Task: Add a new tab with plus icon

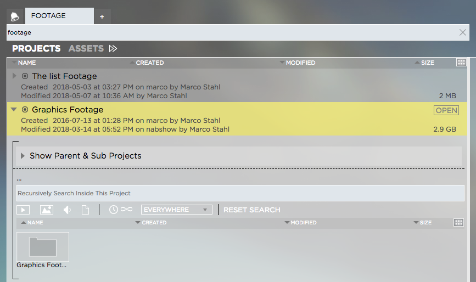Action: (x=102, y=16)
